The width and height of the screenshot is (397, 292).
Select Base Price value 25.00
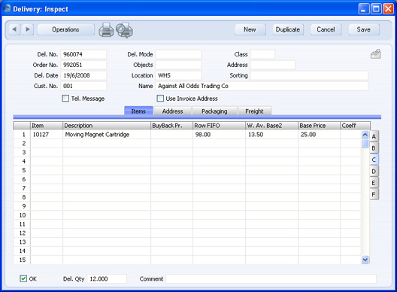click(x=319, y=135)
